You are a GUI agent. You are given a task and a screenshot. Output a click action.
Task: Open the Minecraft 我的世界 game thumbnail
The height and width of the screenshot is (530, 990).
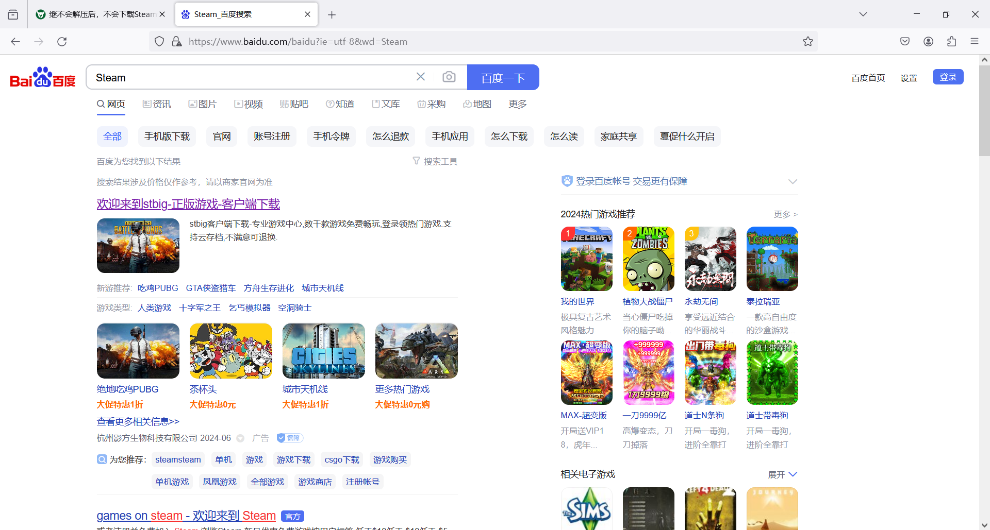tap(587, 259)
